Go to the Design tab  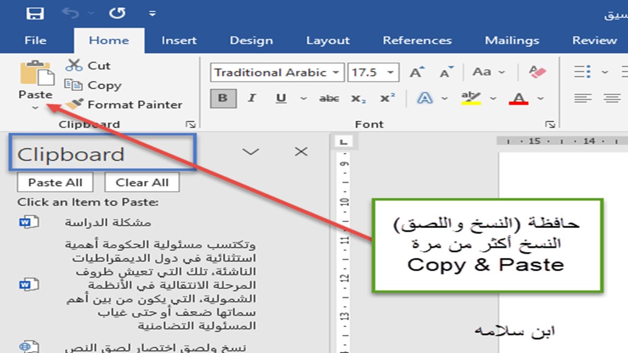251,40
